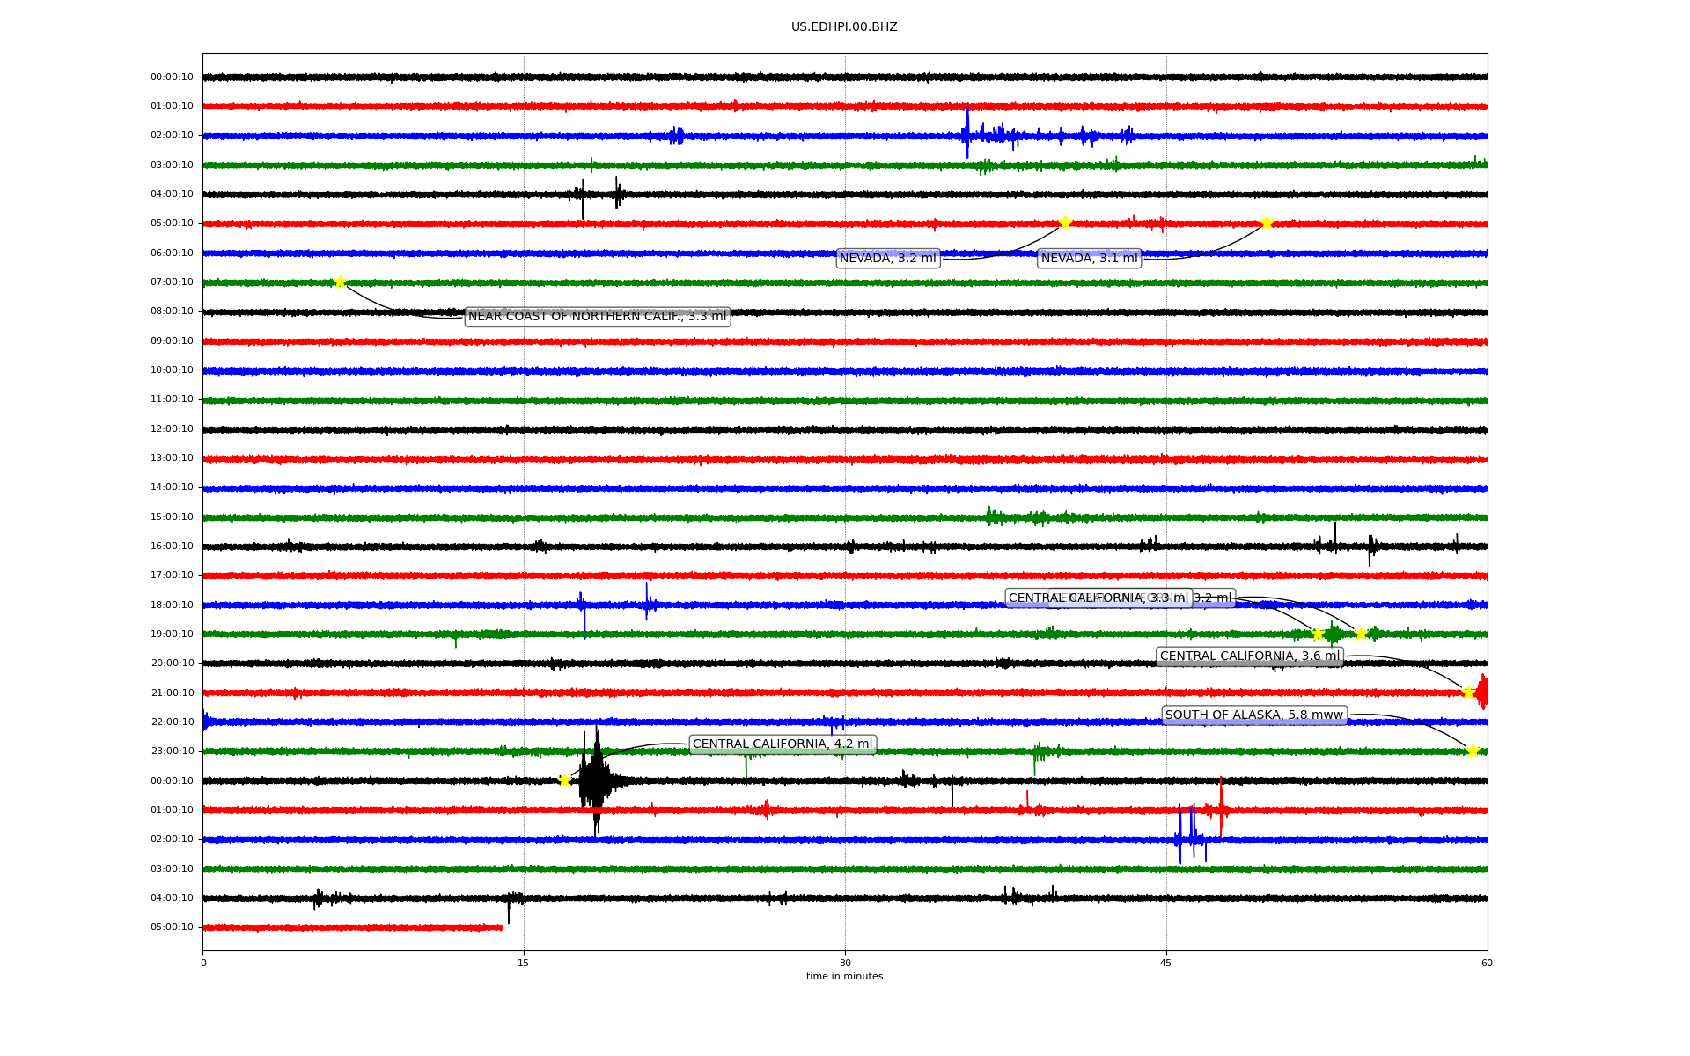Click star marker for Nevada 3.2 ml event
Screen dimensions: 1690x1056
pyautogui.click(x=1065, y=223)
